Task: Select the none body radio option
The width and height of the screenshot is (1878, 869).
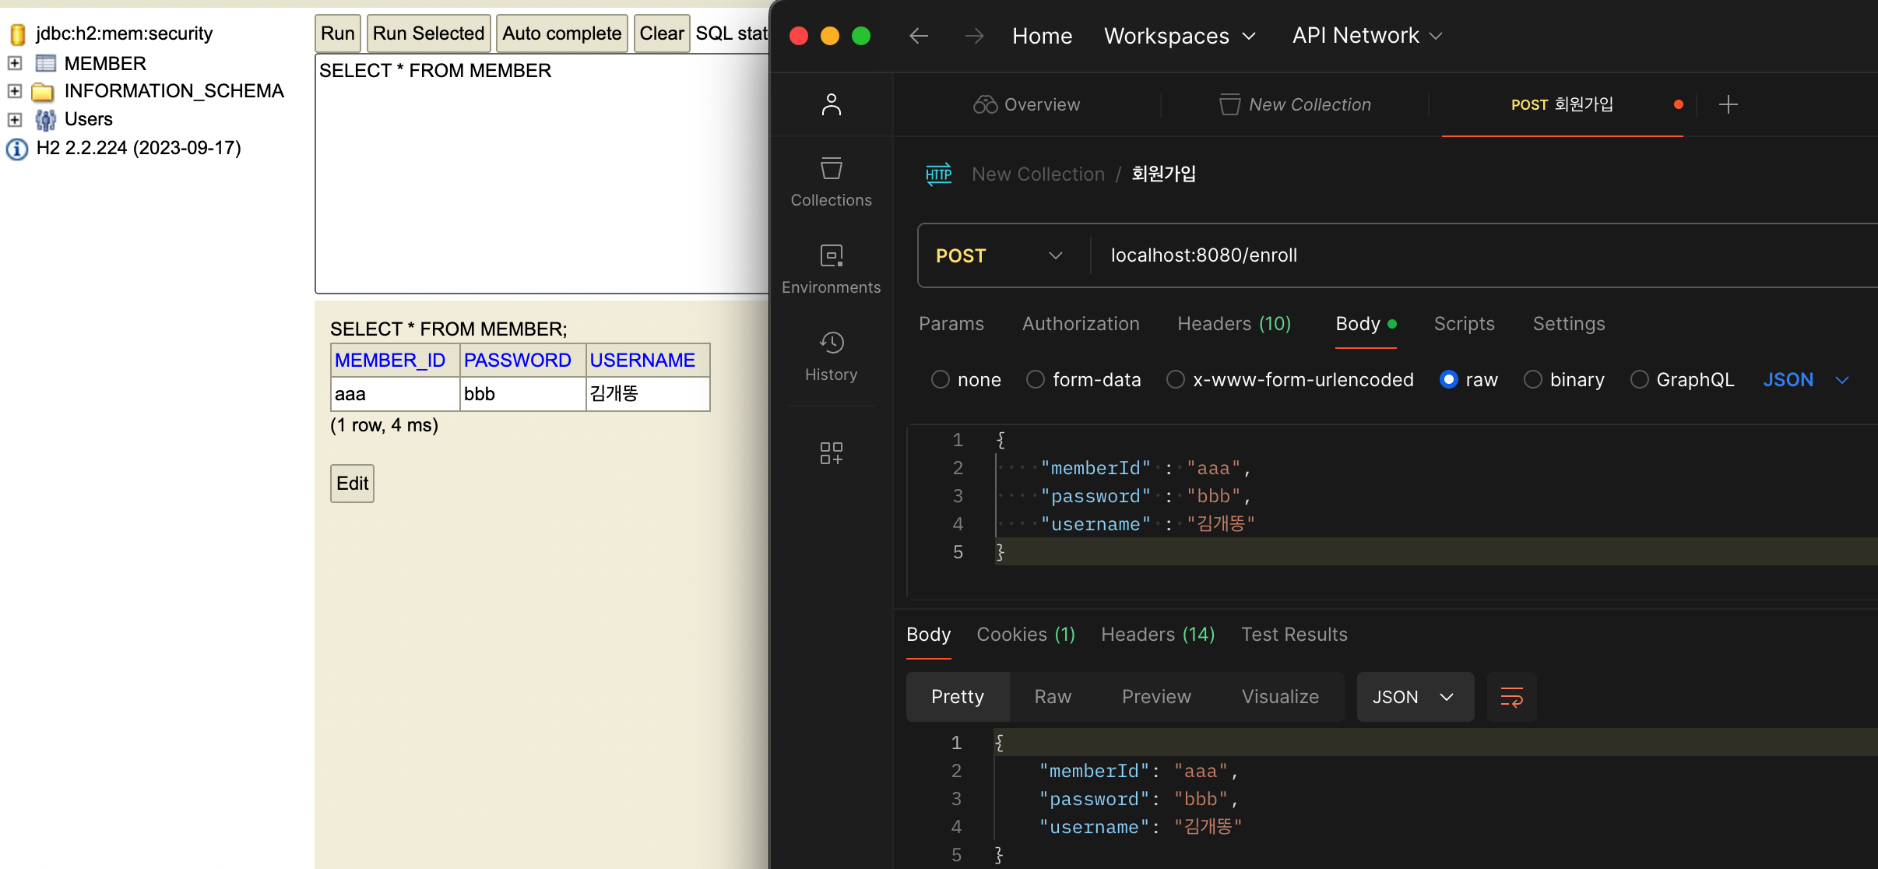Action: coord(941,379)
